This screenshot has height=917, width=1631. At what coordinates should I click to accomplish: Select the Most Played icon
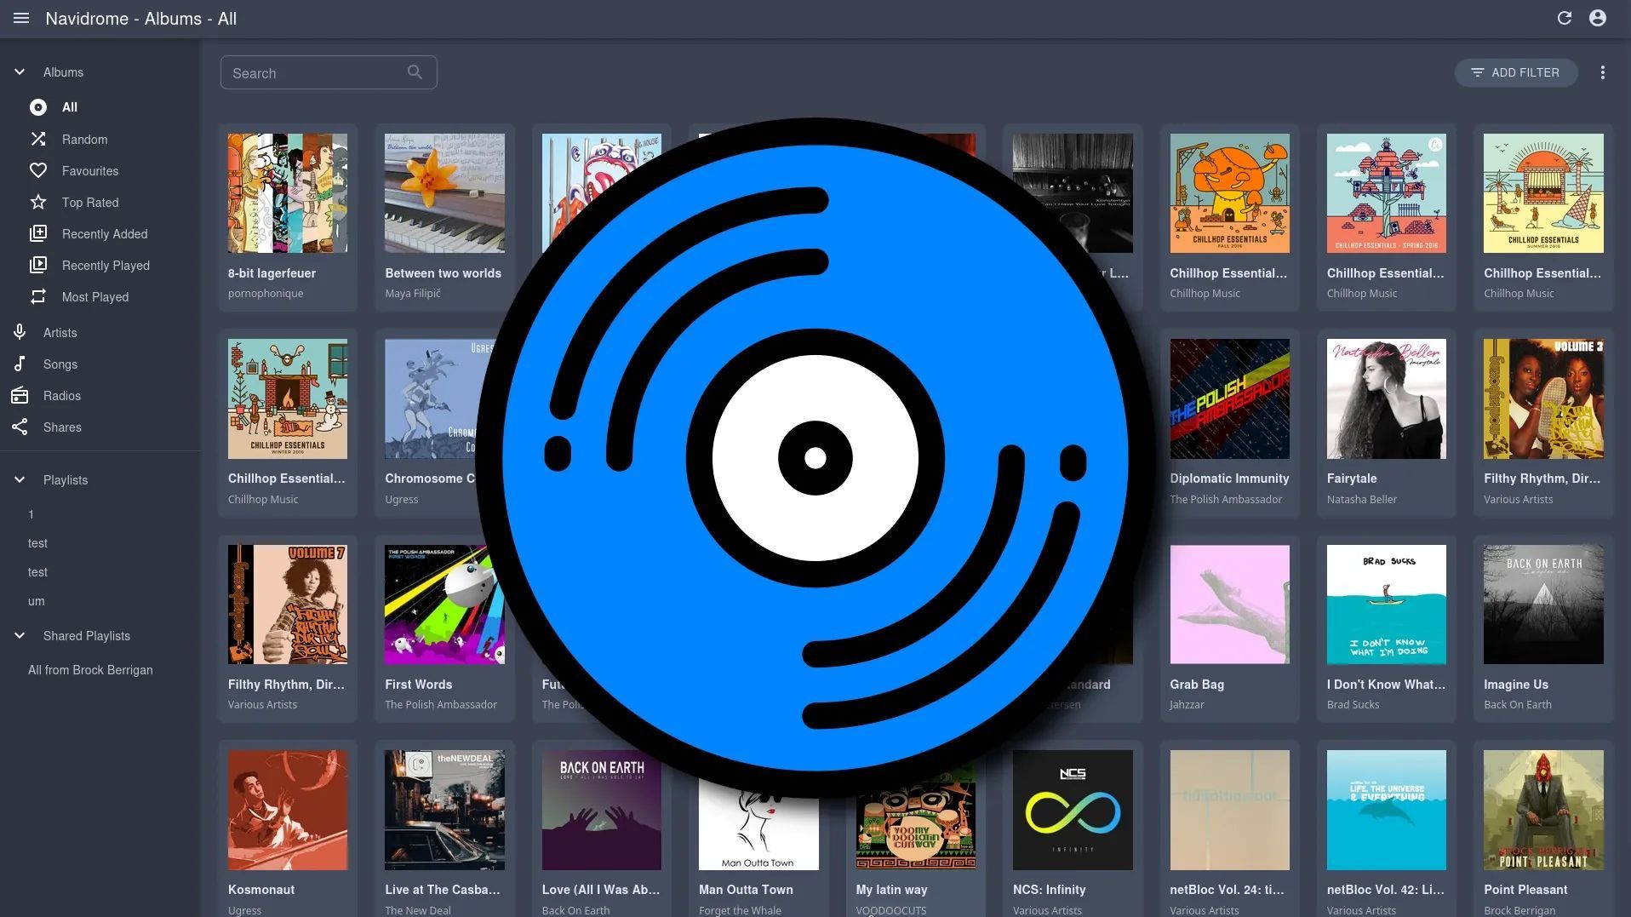click(x=37, y=296)
